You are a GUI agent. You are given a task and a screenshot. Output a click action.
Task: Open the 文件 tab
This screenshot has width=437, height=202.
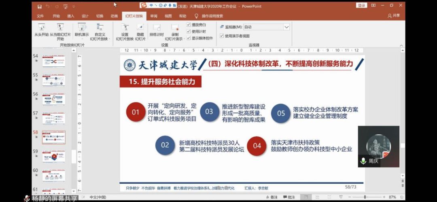[40, 16]
